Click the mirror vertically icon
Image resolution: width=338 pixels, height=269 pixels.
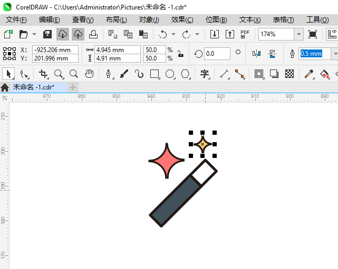coord(272,54)
